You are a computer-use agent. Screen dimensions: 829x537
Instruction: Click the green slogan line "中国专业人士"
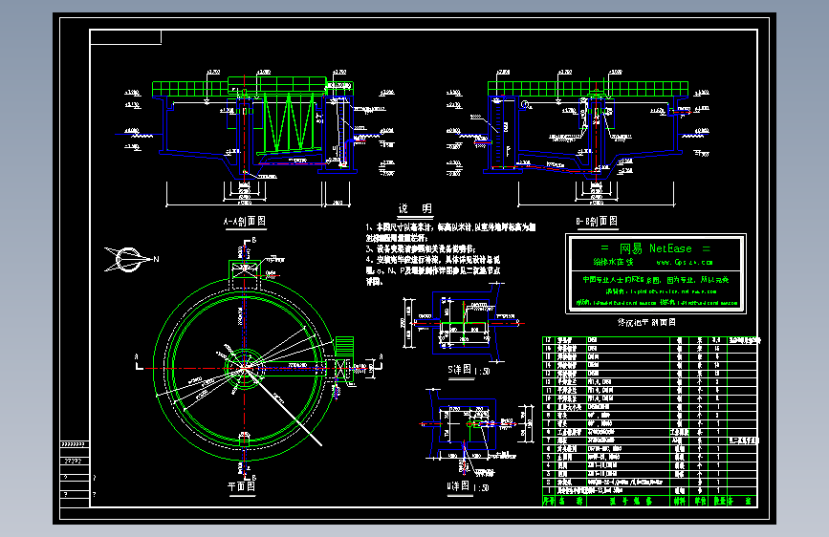click(656, 280)
